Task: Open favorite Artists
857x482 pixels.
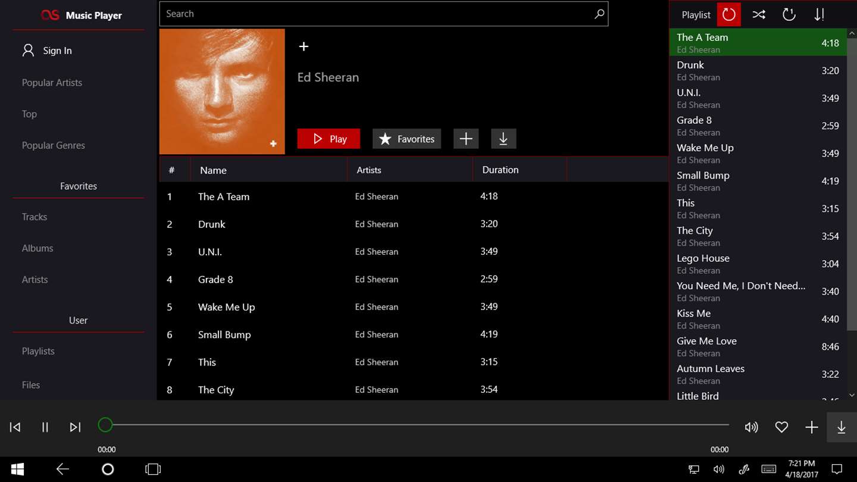Action: [x=35, y=279]
